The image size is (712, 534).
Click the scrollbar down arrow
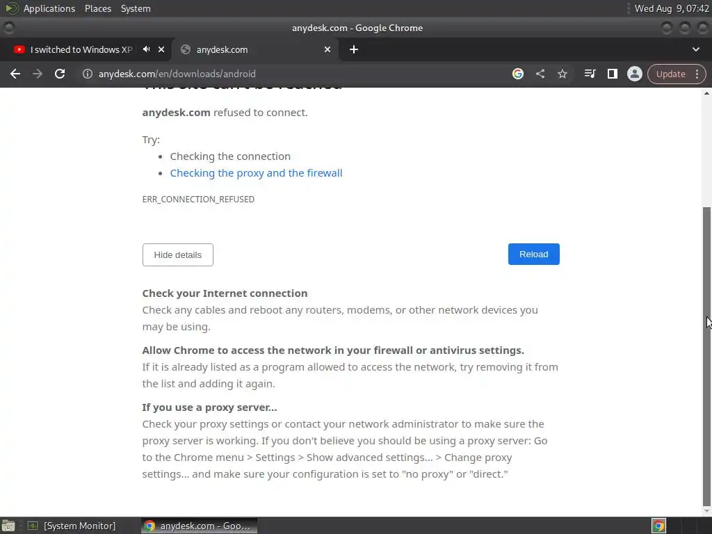pos(706,512)
